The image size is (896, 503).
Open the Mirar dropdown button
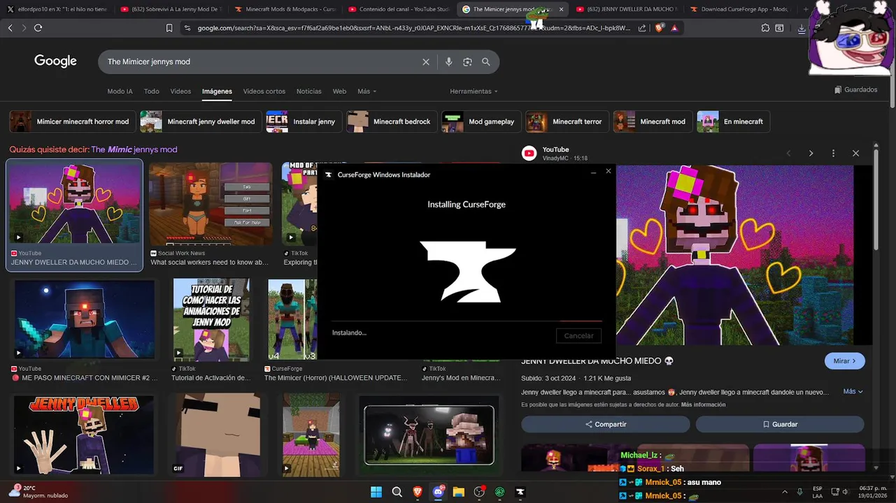click(x=844, y=361)
